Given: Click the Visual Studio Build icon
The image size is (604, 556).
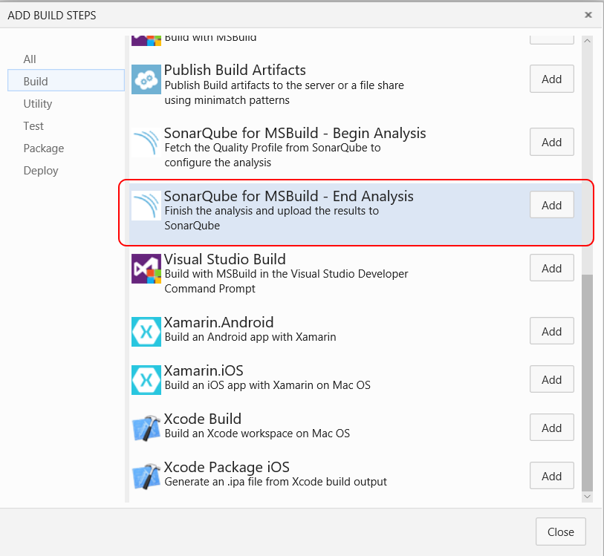Looking at the screenshot, I should [146, 269].
